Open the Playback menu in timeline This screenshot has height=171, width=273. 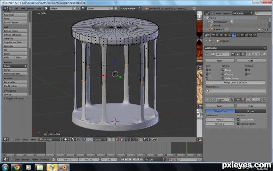coord(45,160)
